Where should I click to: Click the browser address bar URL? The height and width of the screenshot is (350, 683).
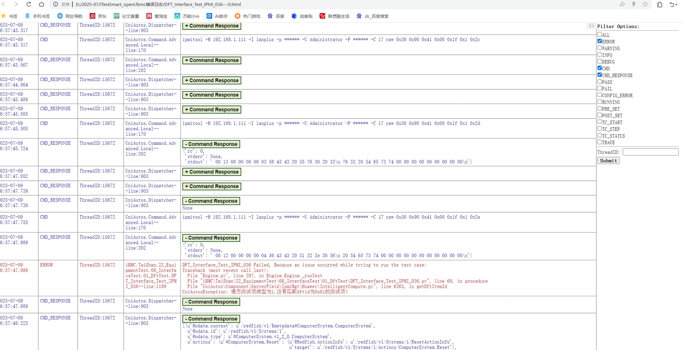pyautogui.click(x=158, y=4)
